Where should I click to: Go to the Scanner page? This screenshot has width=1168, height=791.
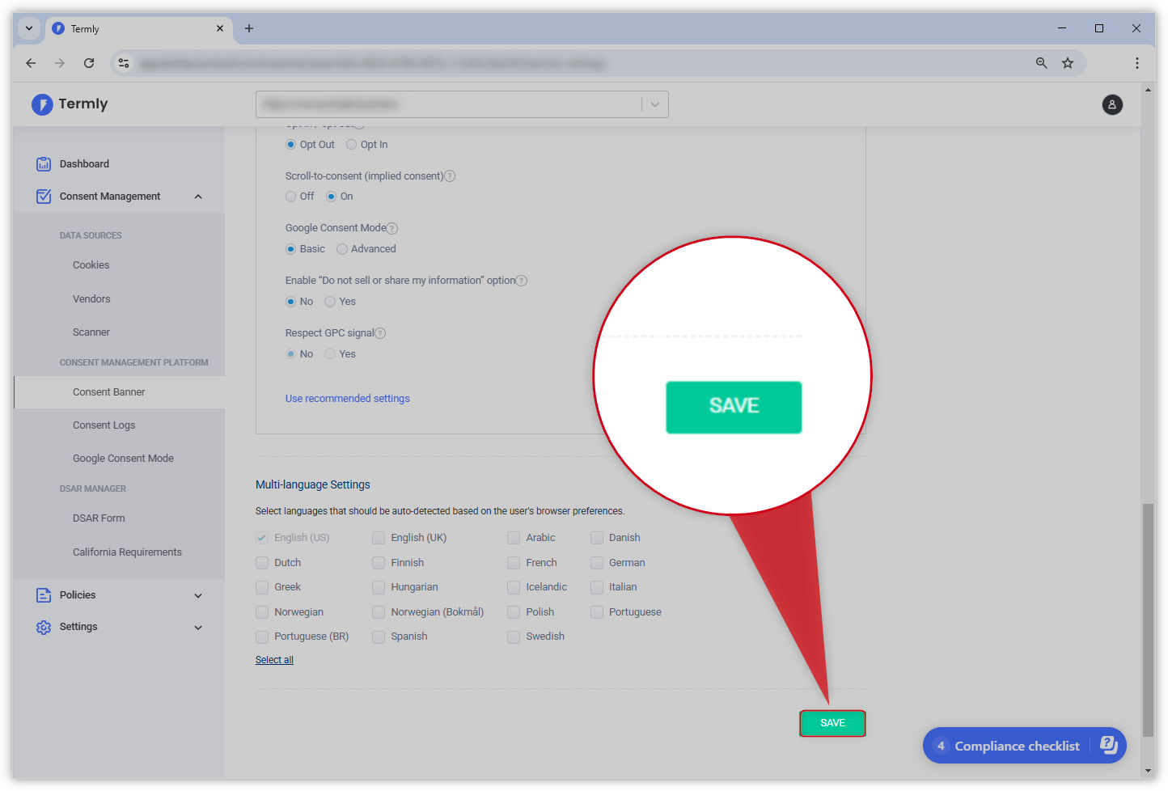91,332
